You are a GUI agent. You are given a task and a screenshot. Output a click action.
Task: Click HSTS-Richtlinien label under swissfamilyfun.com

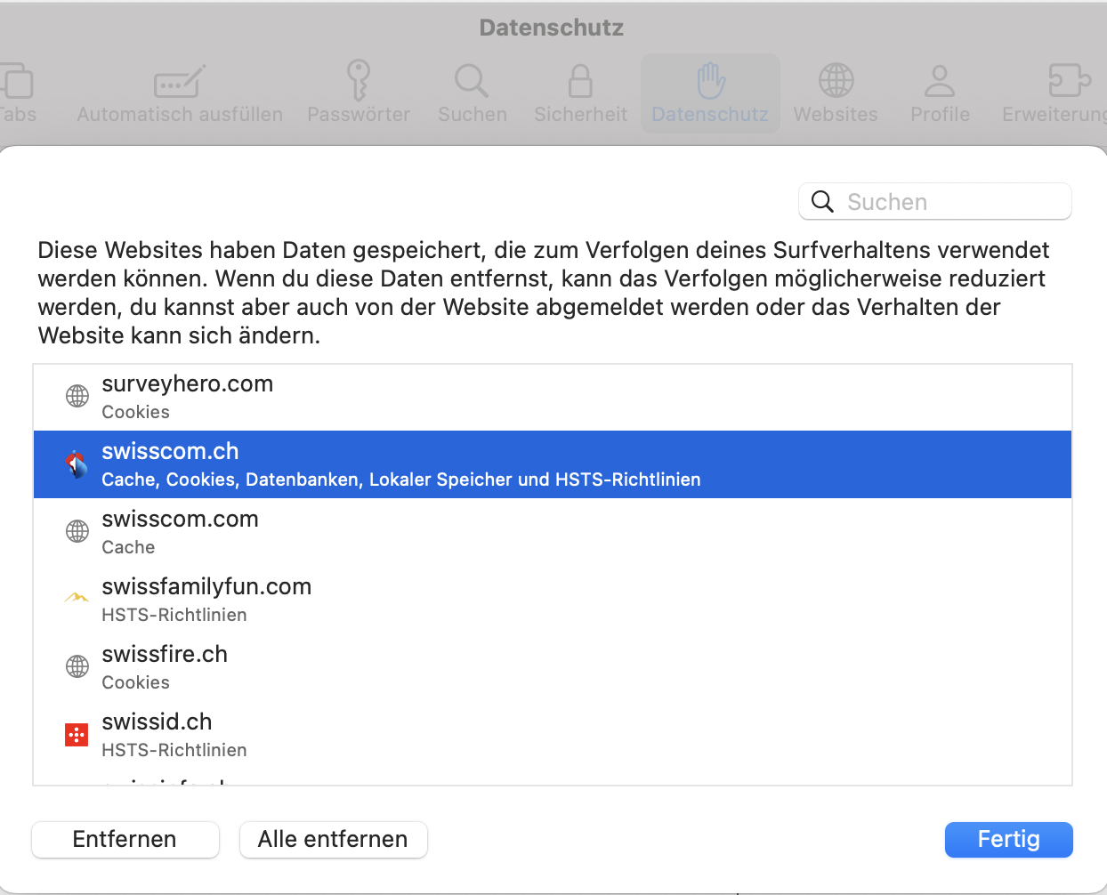174,615
